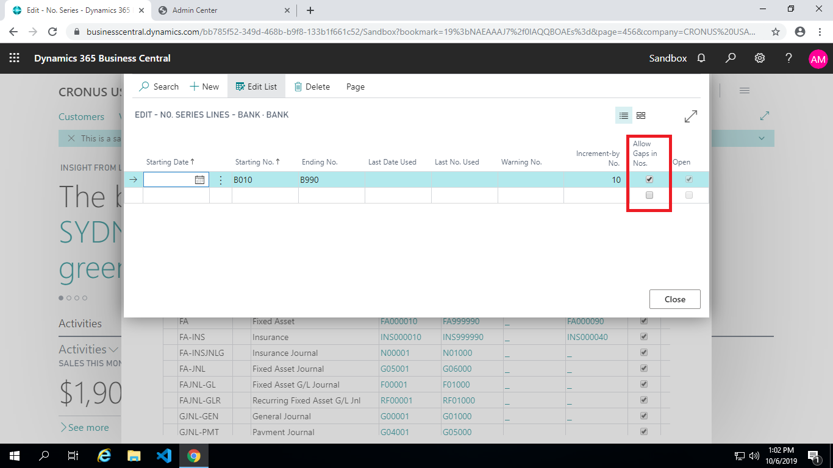The image size is (833, 468).
Task: Open the app launcher waffle icon
Action: tap(14, 58)
